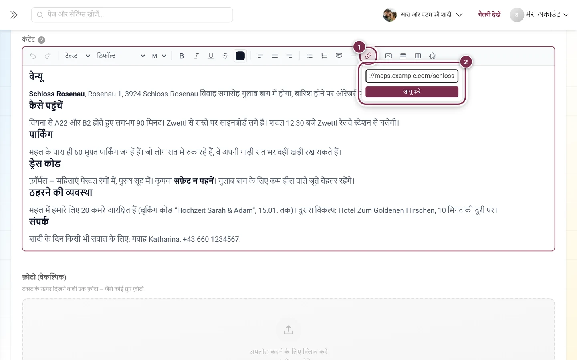Open the डिफ़ॉल्ट font dropdown
The width and height of the screenshot is (577, 360).
click(x=121, y=56)
